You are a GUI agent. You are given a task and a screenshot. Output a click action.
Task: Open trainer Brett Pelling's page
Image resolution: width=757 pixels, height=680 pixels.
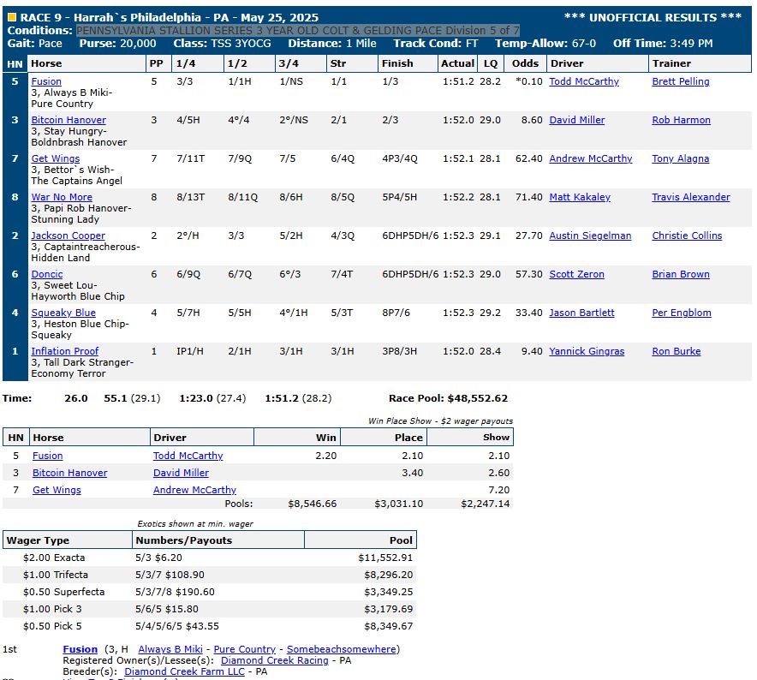click(681, 81)
